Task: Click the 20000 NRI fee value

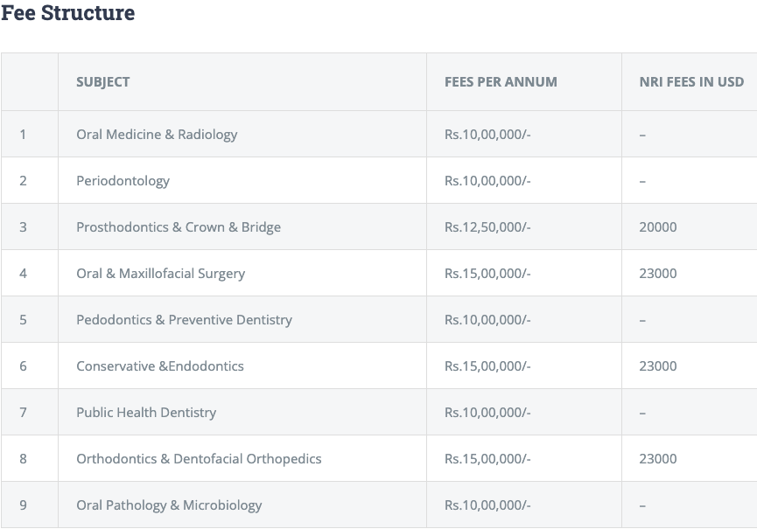Action: [658, 227]
